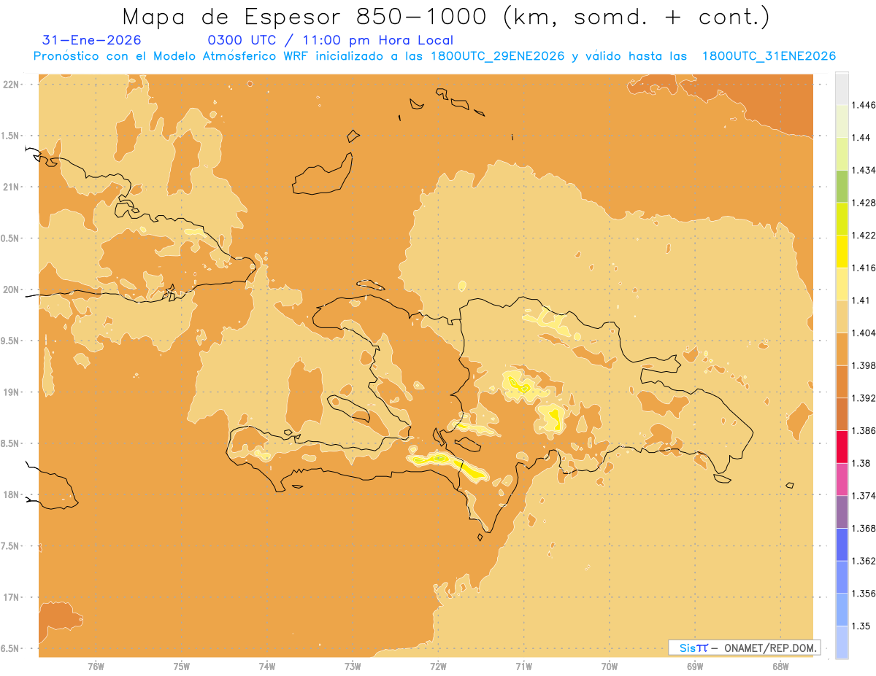Click colorbar value '1.404'
Image resolution: width=876 pixels, height=676 pixels.
[865, 333]
